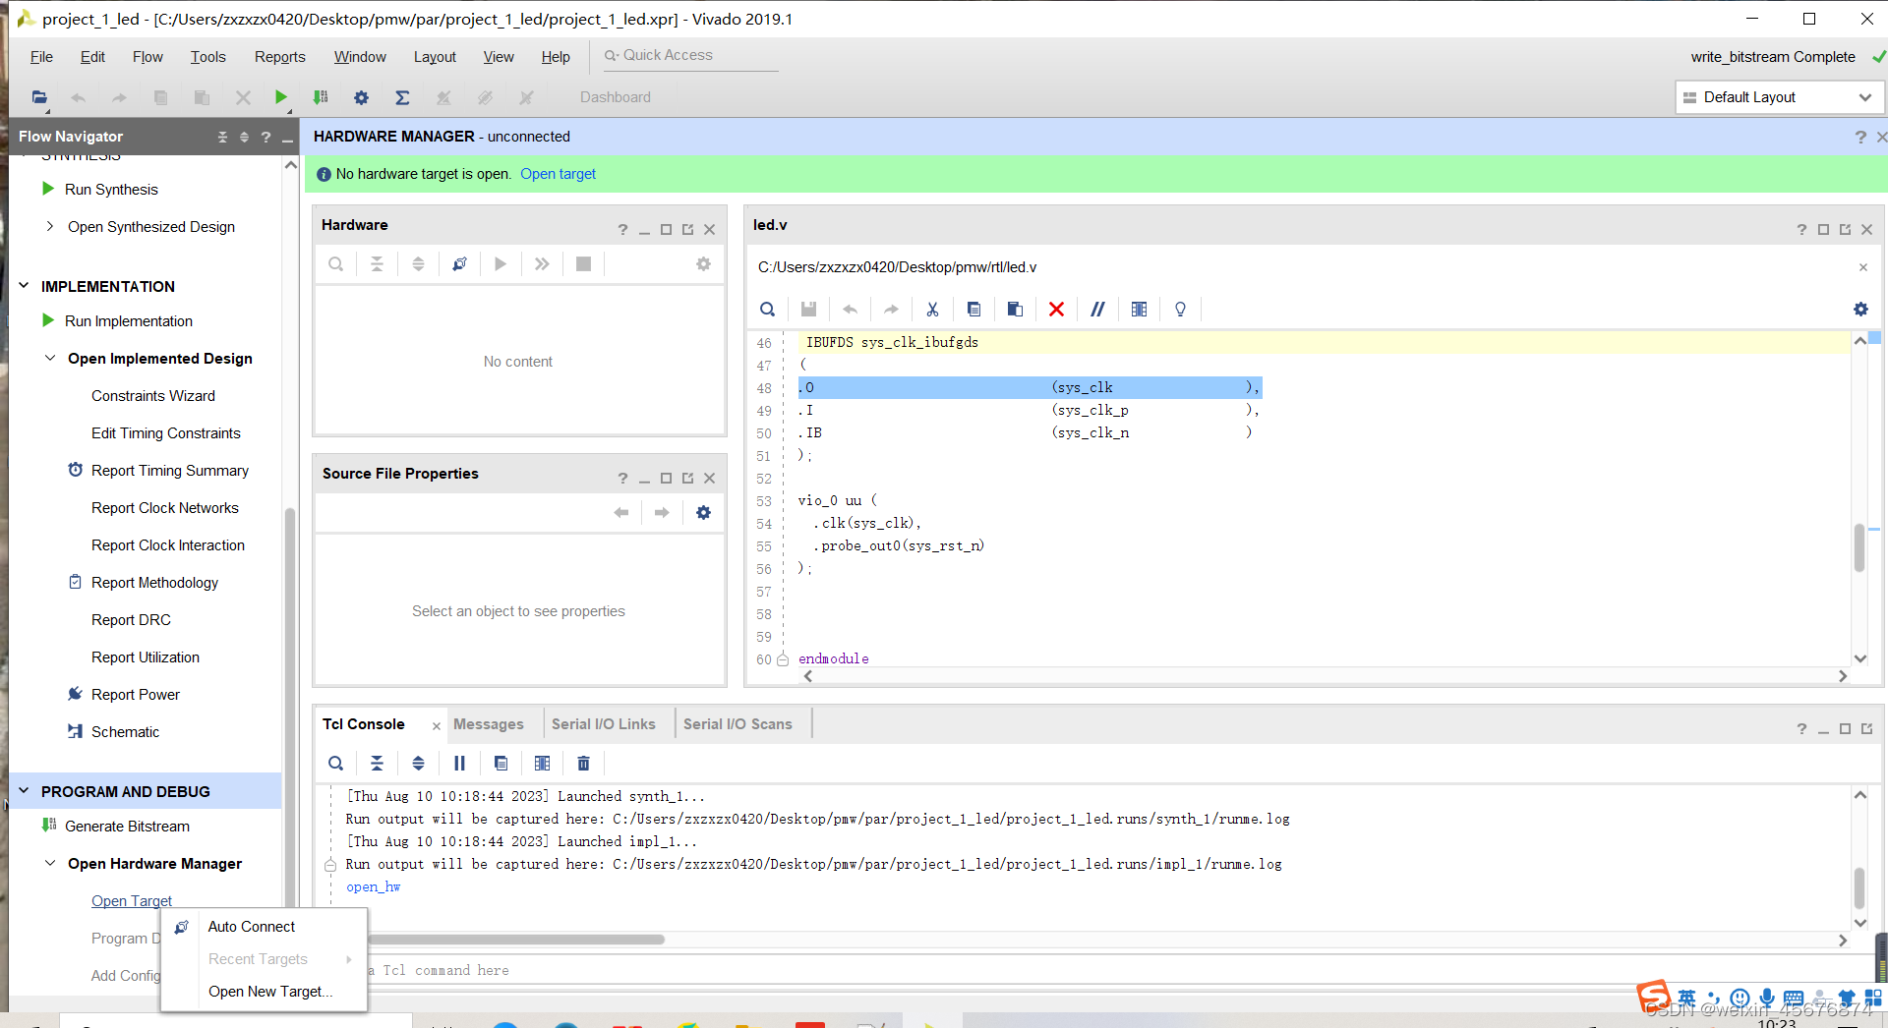Image resolution: width=1888 pixels, height=1028 pixels.
Task: Toggle line comment icon in editor toolbar
Action: (x=1097, y=310)
